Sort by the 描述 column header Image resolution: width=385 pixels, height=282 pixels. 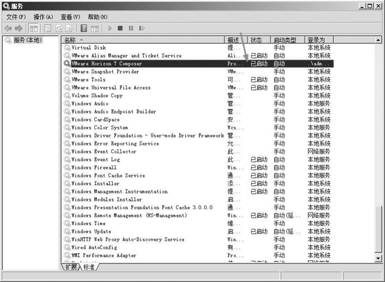point(236,40)
